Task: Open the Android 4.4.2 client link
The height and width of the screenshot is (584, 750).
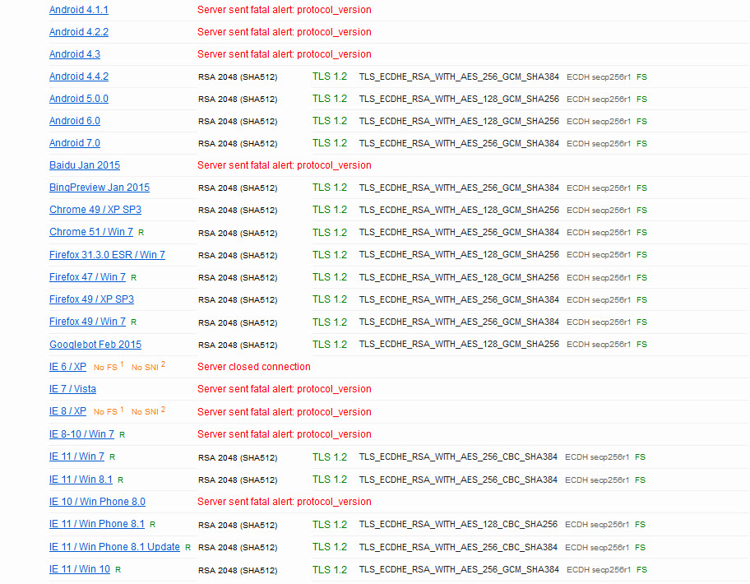Action: [79, 76]
